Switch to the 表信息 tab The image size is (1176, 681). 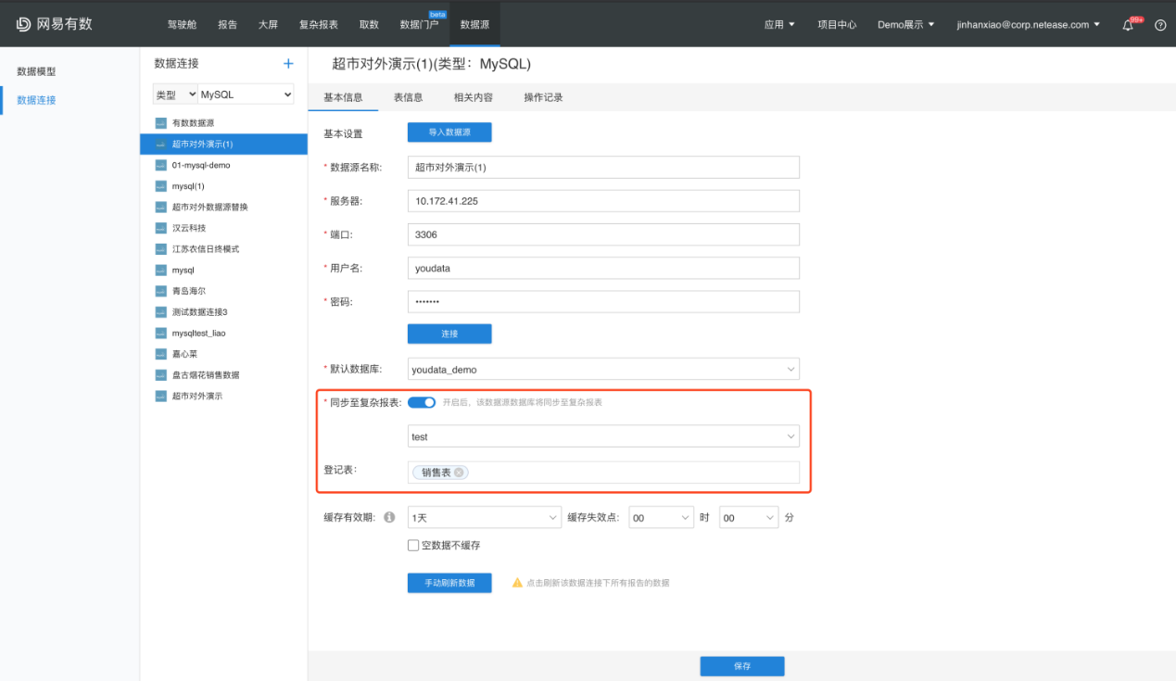pyautogui.click(x=408, y=97)
